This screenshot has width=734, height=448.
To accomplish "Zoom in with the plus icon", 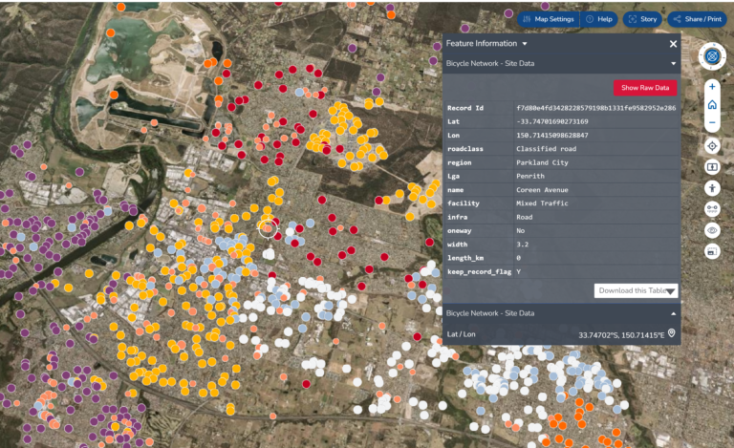I will tap(712, 87).
